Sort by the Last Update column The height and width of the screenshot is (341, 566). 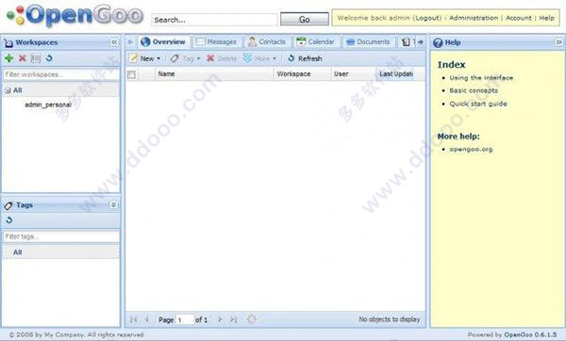(x=395, y=73)
